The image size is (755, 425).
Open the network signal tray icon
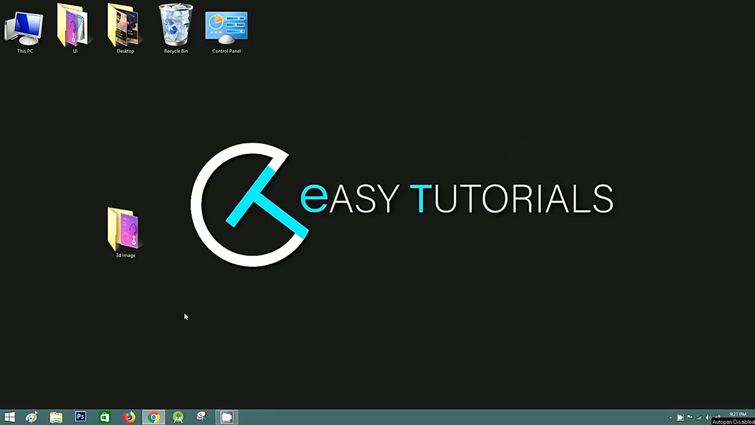click(x=699, y=418)
